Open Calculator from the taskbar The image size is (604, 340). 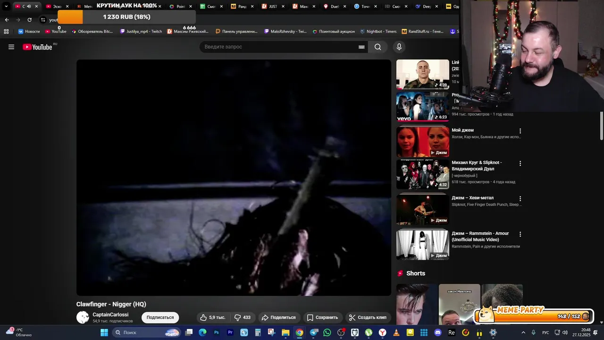(x=258, y=332)
